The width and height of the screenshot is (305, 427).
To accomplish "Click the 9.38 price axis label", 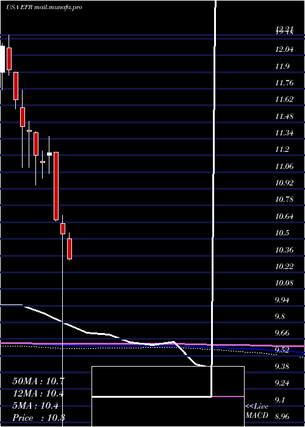I will tap(282, 366).
